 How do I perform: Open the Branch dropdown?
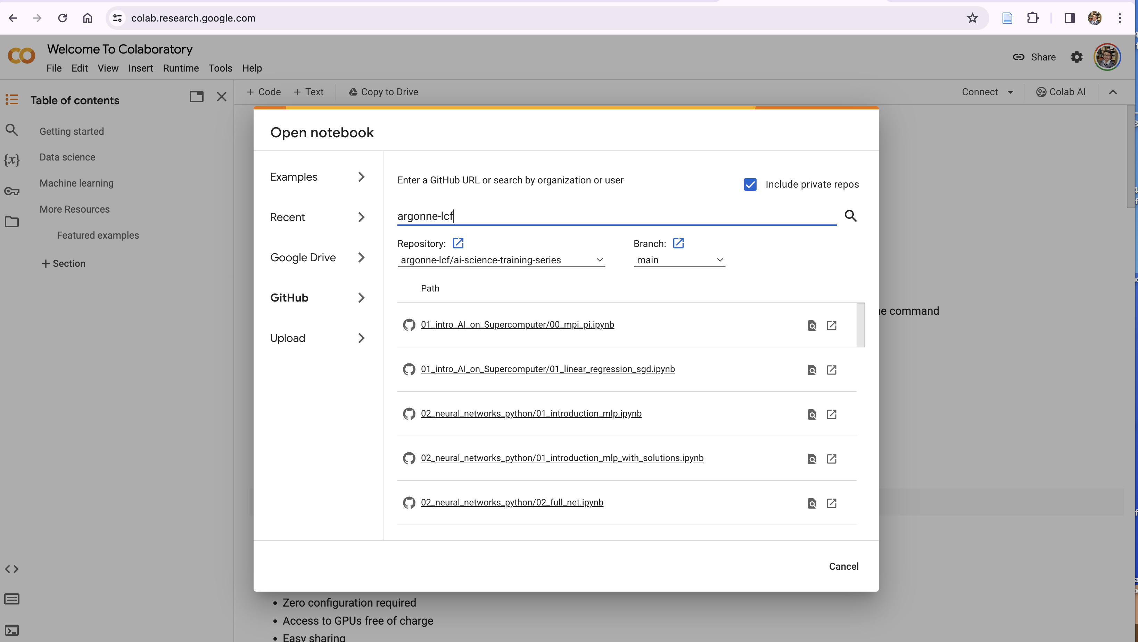679,260
